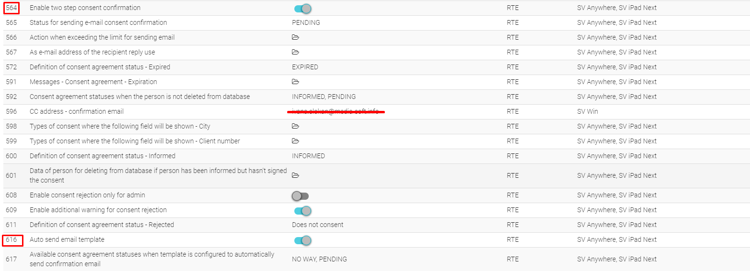Toggle additional warning for consent rejection
This screenshot has height=271, width=750.
coord(302,210)
